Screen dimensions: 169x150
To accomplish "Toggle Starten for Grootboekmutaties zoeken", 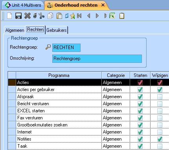I will point(140,125).
